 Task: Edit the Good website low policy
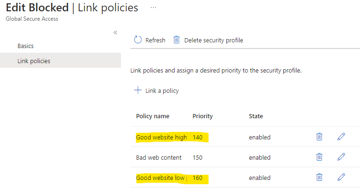pyautogui.click(x=341, y=177)
